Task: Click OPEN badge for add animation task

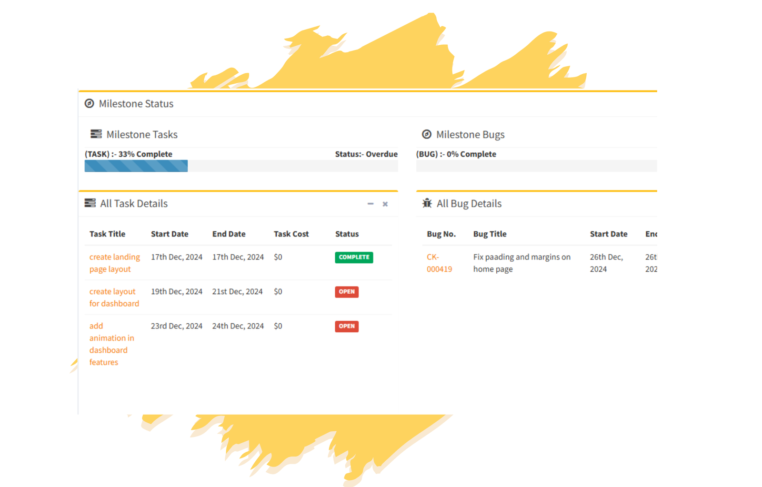Action: point(346,326)
